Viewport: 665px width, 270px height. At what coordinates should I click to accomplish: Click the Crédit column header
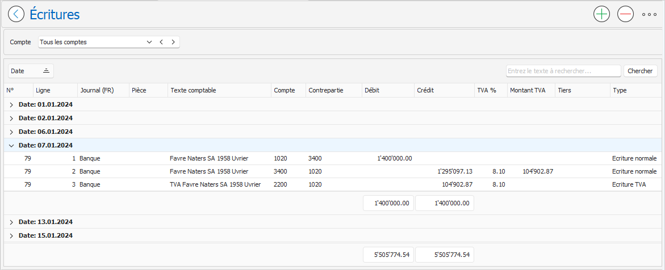(444, 90)
